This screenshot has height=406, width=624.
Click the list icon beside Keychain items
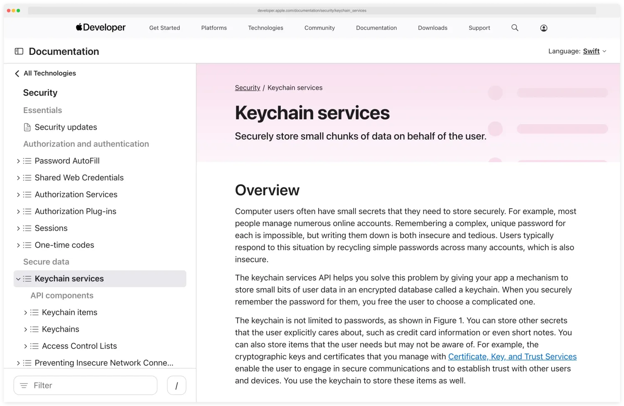35,312
